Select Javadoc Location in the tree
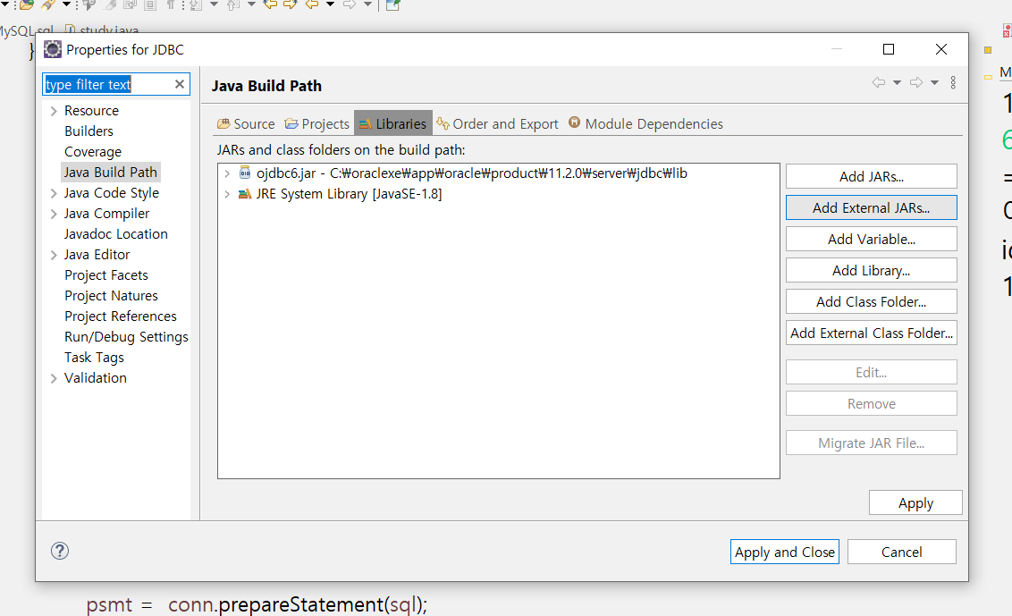This screenshot has width=1012, height=616. tap(116, 234)
